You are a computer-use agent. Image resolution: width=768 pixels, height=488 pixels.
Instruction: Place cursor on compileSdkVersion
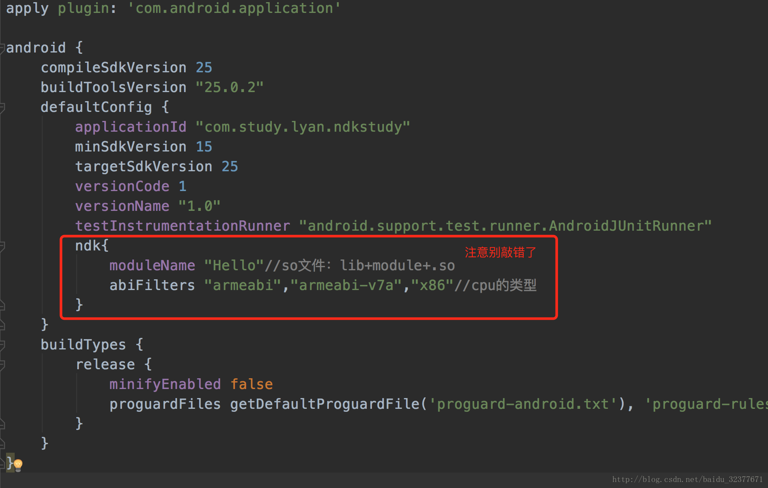click(x=113, y=68)
